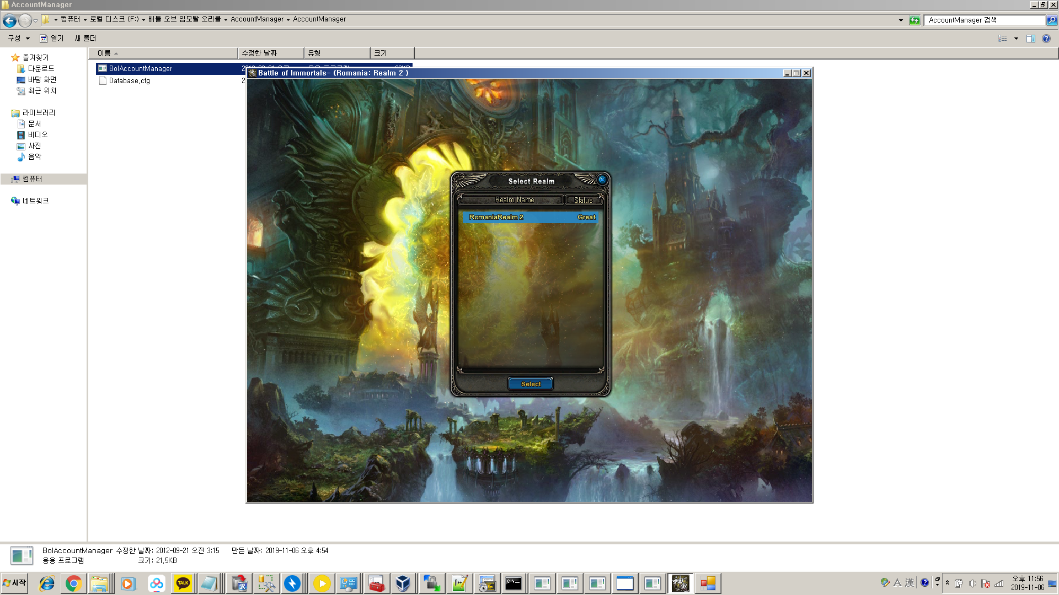The width and height of the screenshot is (1059, 595).
Task: Open VirtualBox icon in taskbar
Action: click(x=403, y=583)
